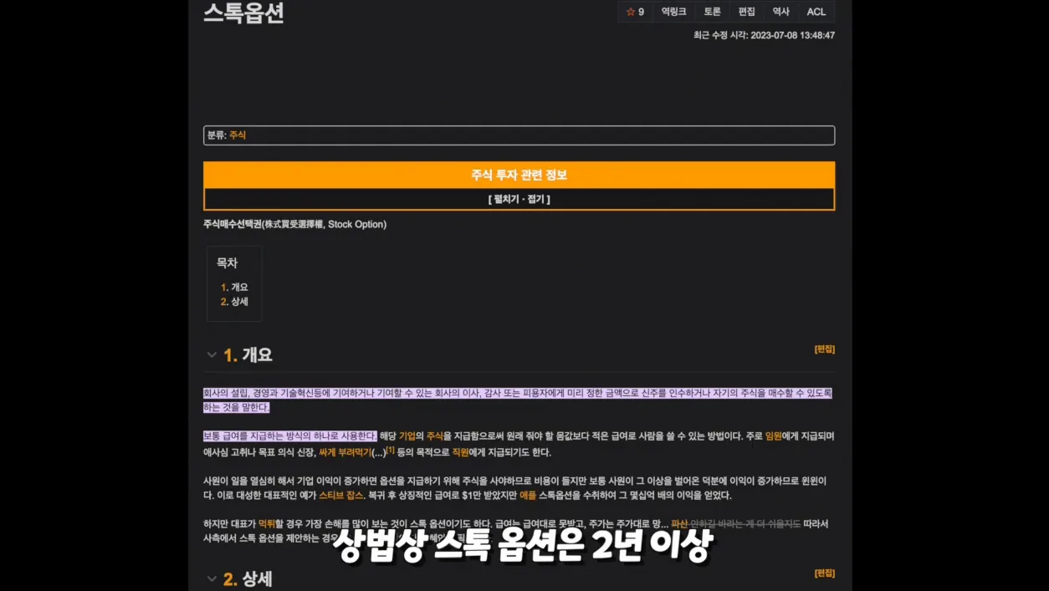Screen dimensions: 1049x591
Task: Open the 스티브 잡스 link
Action: (341, 496)
